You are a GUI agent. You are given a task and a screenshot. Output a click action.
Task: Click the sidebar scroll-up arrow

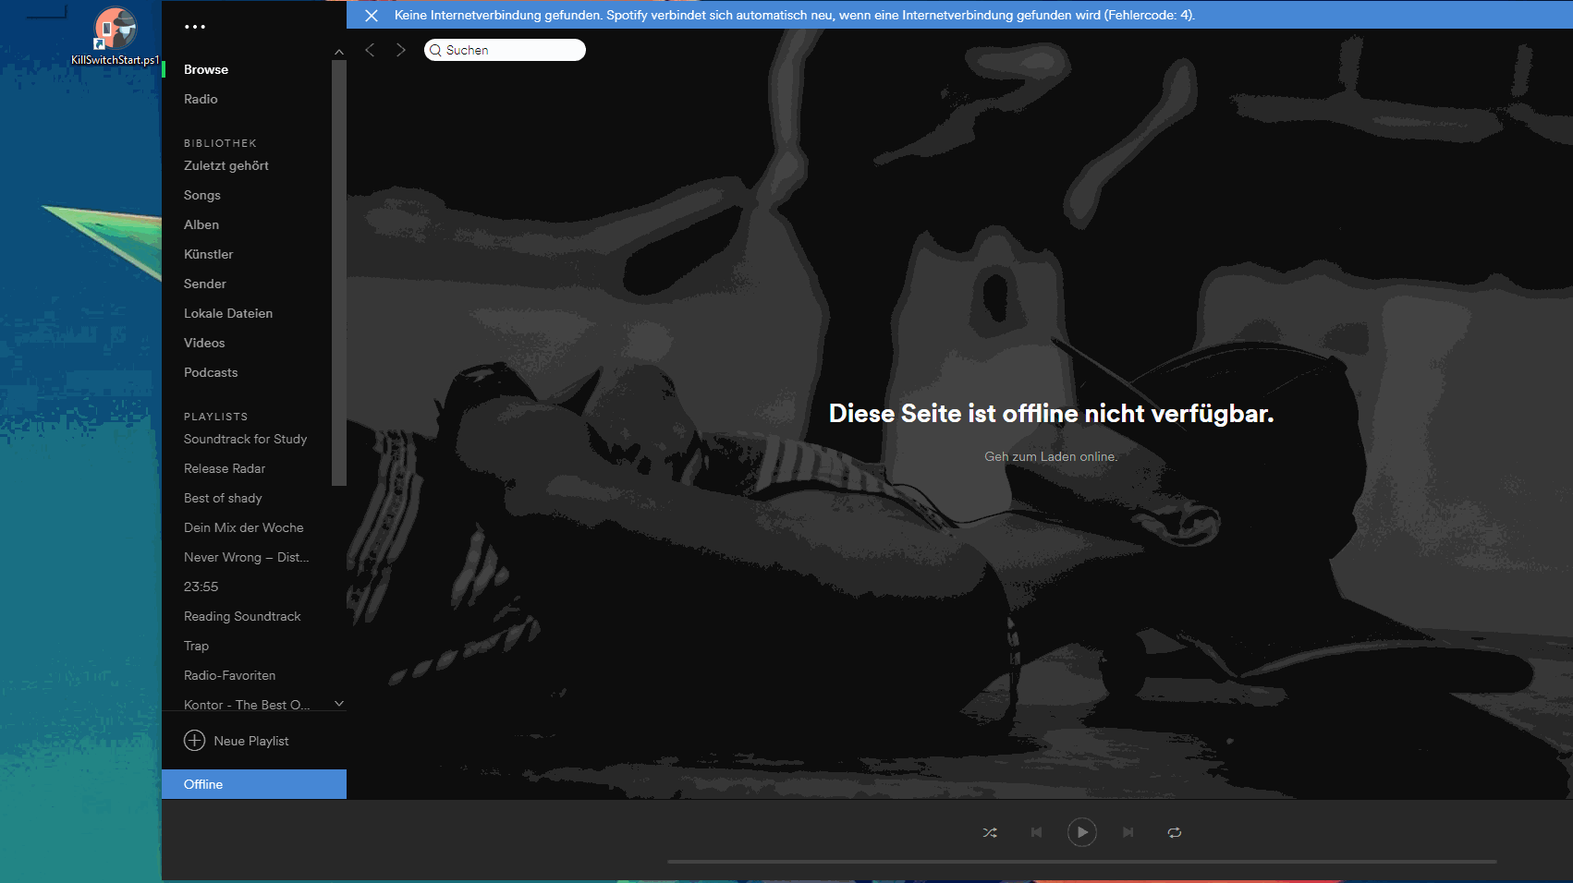[x=339, y=52]
